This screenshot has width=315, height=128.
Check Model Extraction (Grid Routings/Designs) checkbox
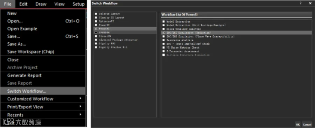pos(164,25)
